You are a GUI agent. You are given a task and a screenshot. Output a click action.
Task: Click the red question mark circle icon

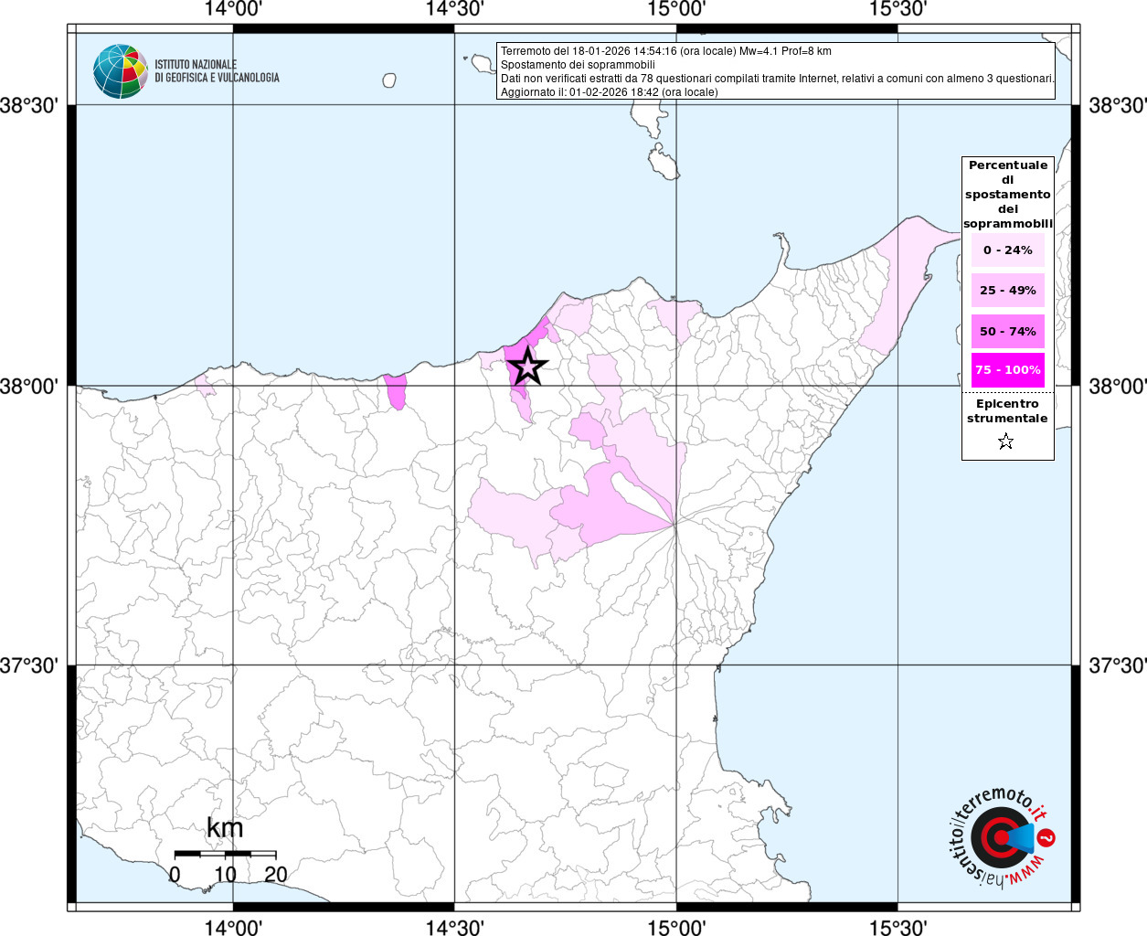point(1047,837)
